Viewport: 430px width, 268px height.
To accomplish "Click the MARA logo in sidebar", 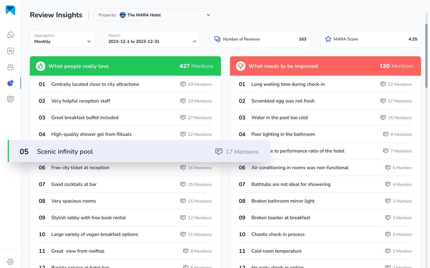I will [10, 10].
